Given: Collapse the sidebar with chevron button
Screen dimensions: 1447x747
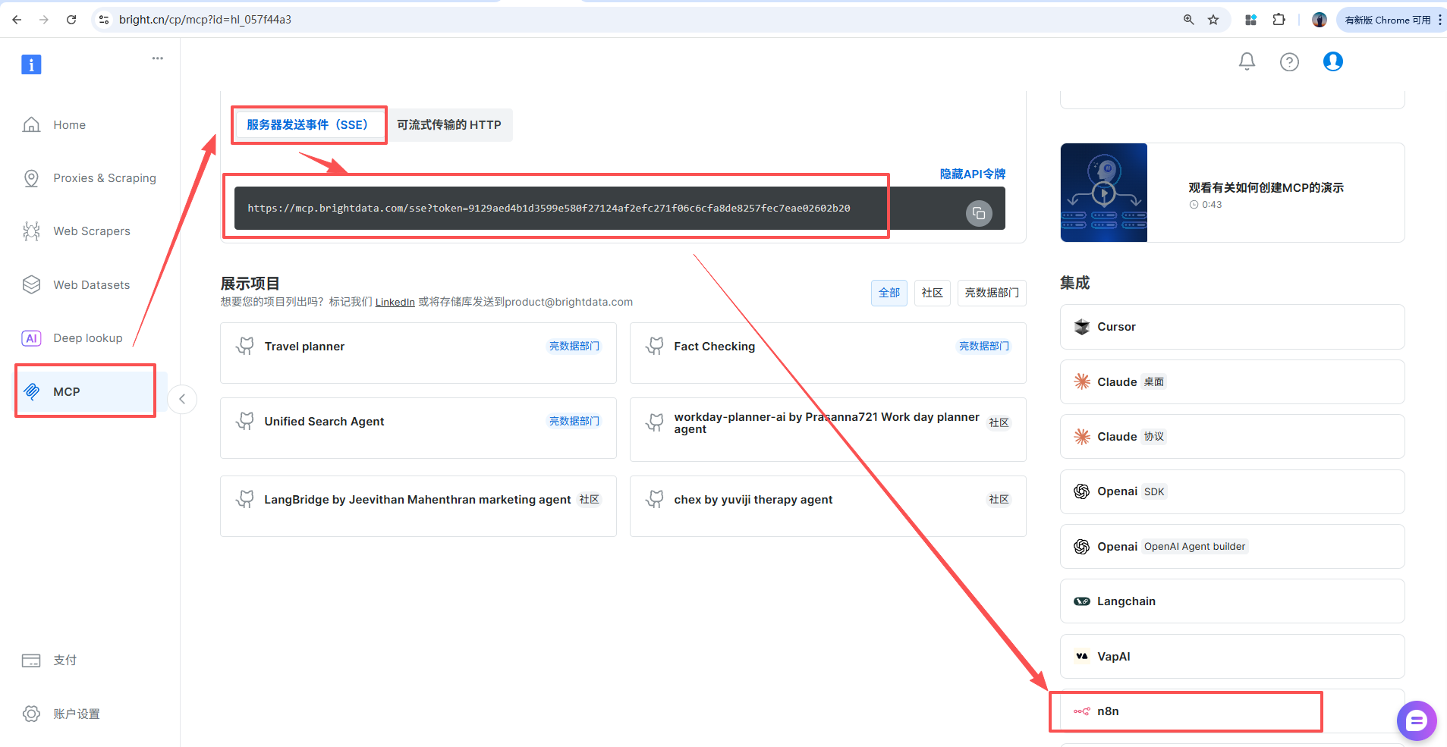Looking at the screenshot, I should [x=182, y=399].
